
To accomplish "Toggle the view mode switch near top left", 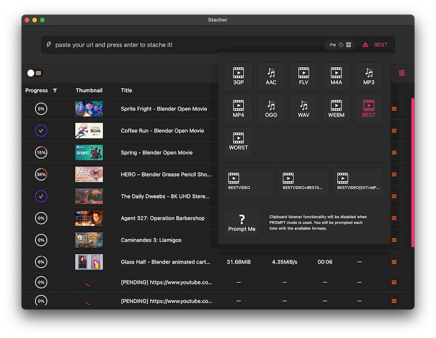I will [31, 73].
